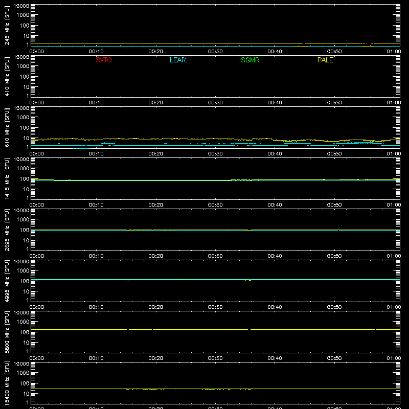409x409 pixels.
Task: Click 01:00 time label below 4995 MHz panel
Action: (394, 307)
